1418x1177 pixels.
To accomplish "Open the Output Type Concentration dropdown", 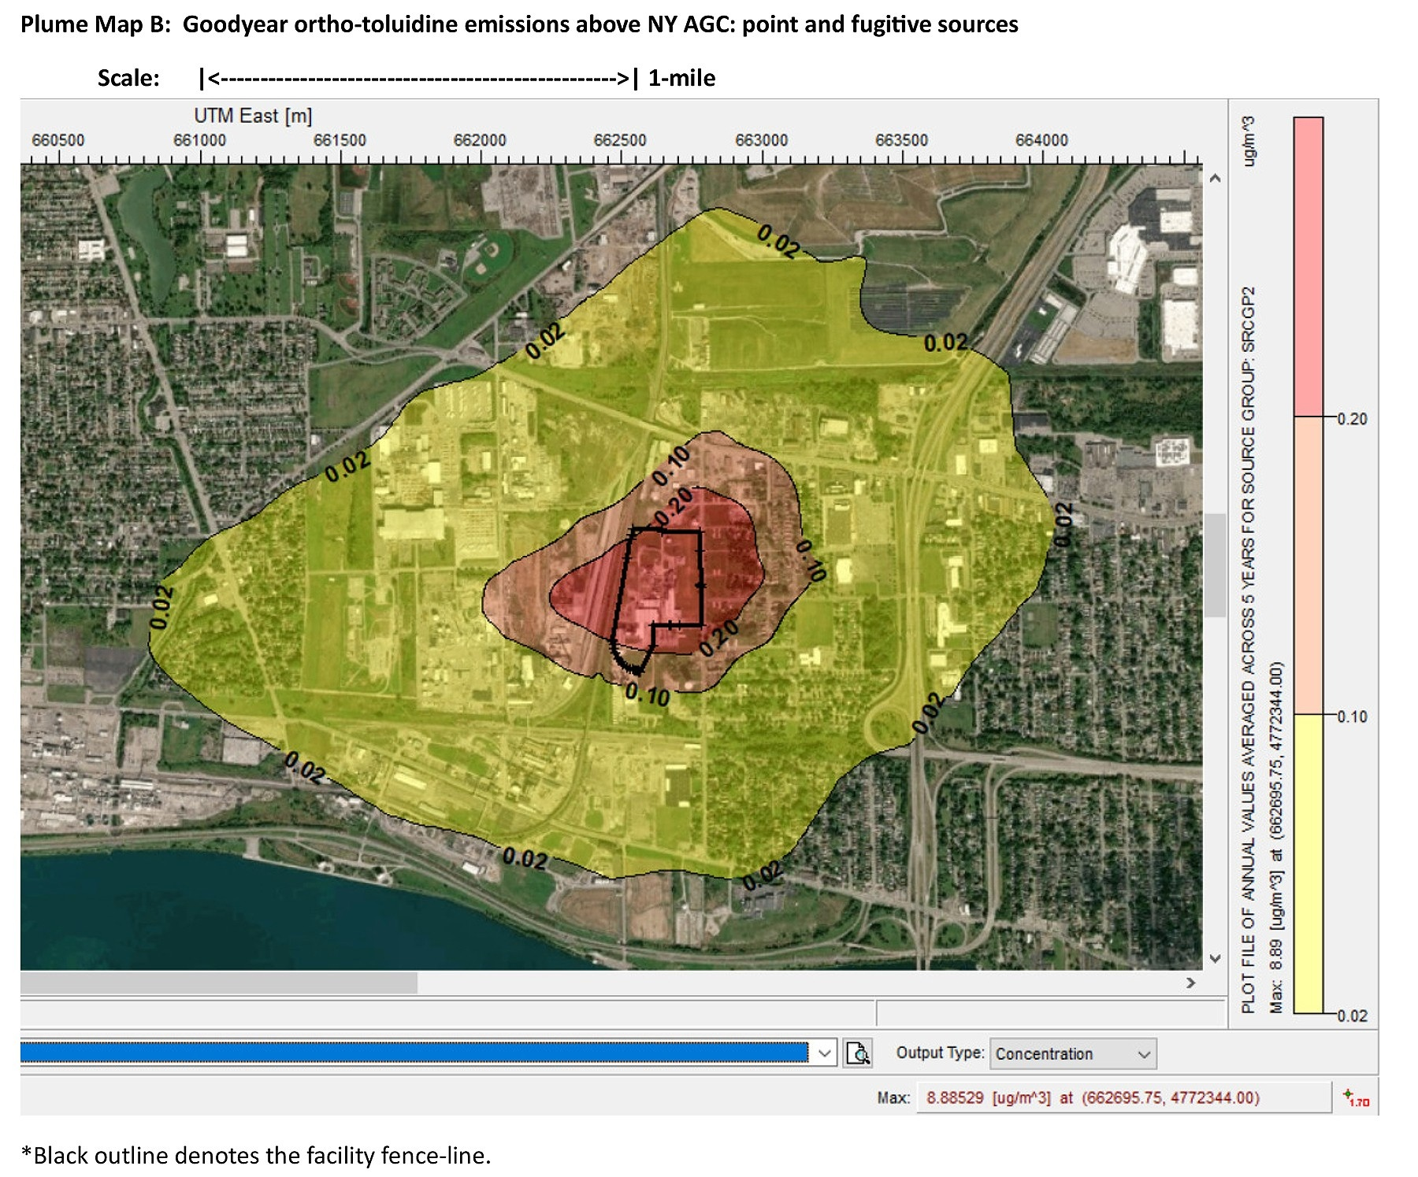I will click(x=1072, y=1053).
